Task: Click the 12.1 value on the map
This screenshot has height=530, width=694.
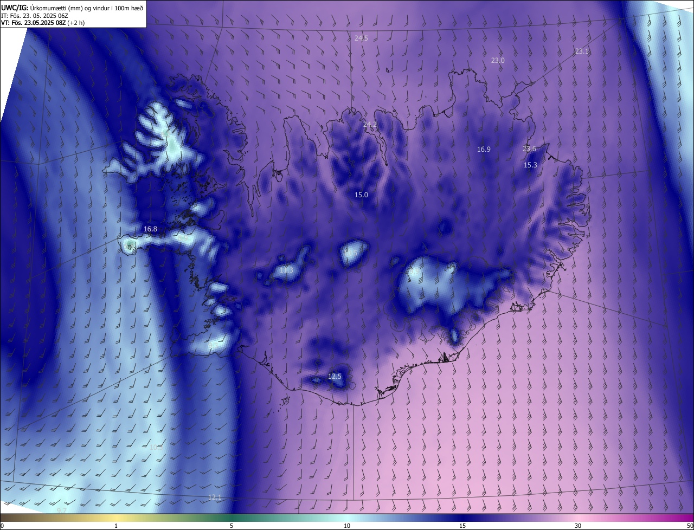Action: tap(215, 497)
